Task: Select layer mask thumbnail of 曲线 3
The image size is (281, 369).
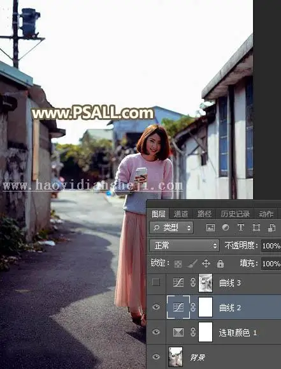Action: pyautogui.click(x=206, y=283)
